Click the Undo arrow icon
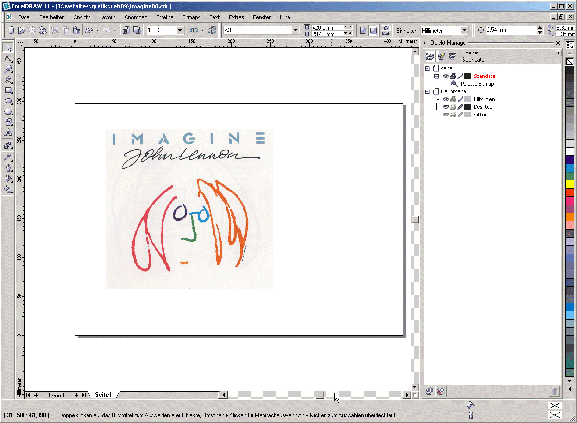Image resolution: width=577 pixels, height=423 pixels. point(89,30)
